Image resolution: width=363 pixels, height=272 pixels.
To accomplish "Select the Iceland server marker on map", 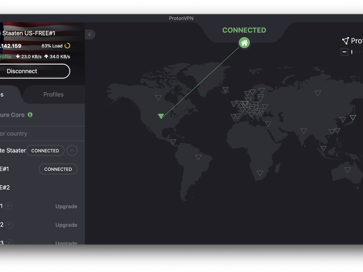I will point(225,89).
